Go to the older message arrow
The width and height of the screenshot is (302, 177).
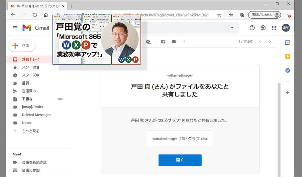(x=270, y=42)
